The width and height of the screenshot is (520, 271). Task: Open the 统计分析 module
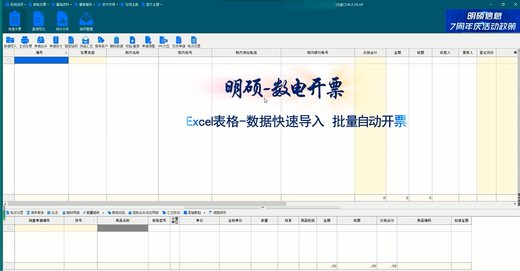coord(62,20)
